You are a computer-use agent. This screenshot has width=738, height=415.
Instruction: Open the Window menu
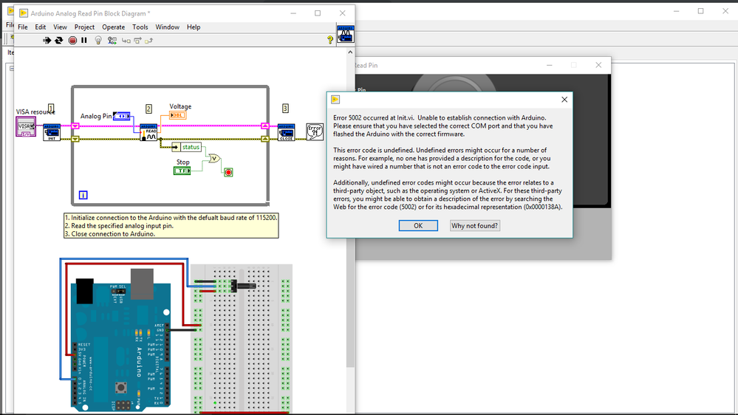(167, 27)
